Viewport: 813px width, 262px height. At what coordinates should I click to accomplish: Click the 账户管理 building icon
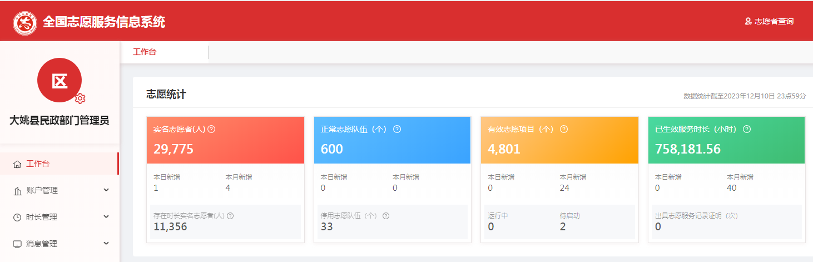[x=17, y=191]
